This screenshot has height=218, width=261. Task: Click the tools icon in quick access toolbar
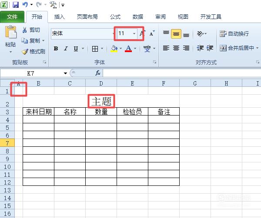coord(53,4)
